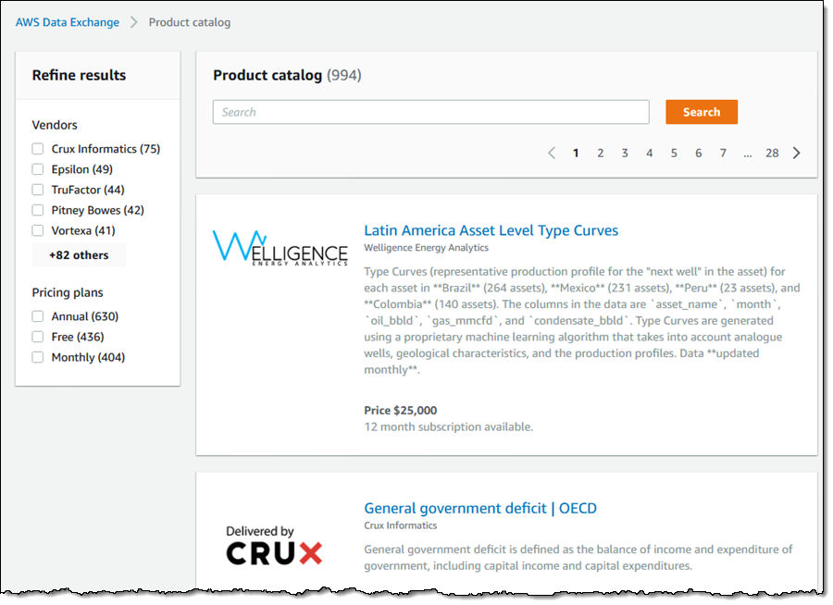Jump to last page 28

point(772,153)
